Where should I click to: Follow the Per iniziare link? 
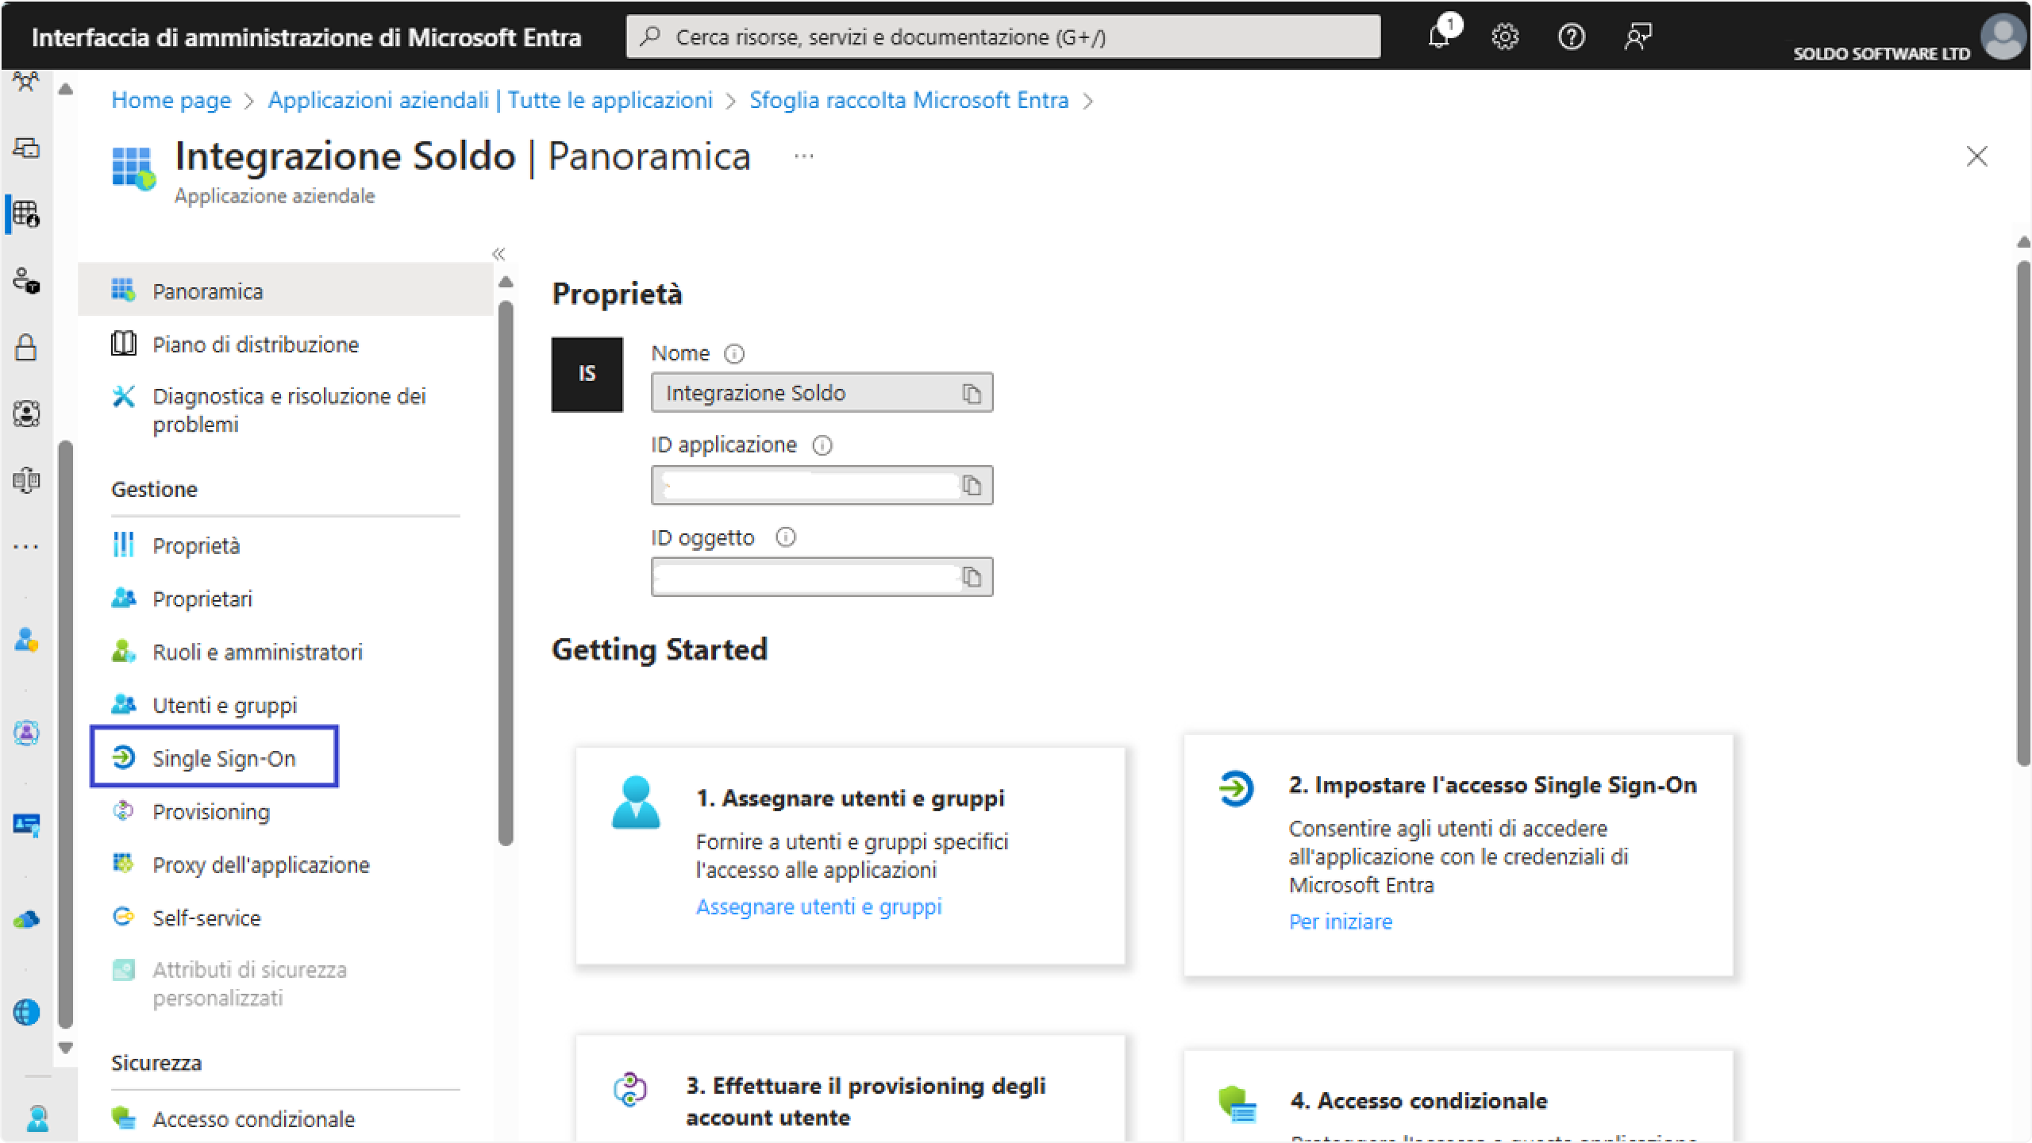point(1340,922)
